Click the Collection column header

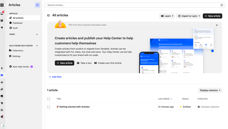point(202,99)
